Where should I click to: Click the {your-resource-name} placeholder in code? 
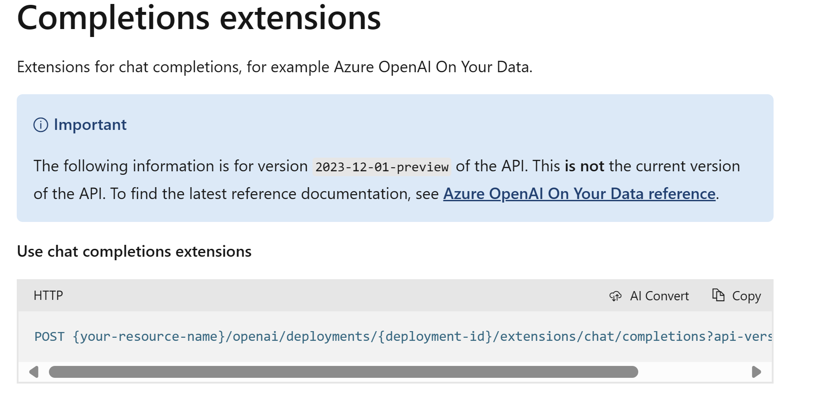point(149,337)
